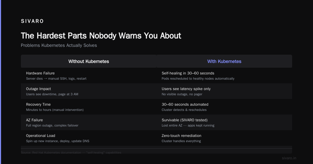Viewport: 313px width, 164px height.
Task: Click the 'Without Kubernetes' column header
Action: [x=89, y=61]
